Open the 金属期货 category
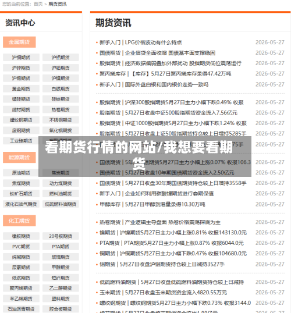This screenshot has height=313, width=291. 19,42
